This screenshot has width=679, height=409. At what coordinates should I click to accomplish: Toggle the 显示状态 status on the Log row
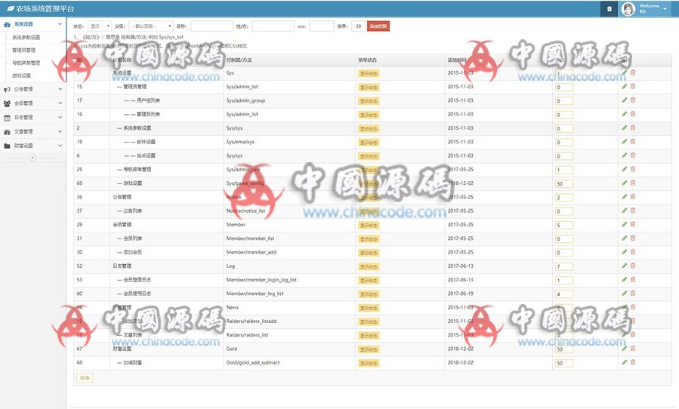(x=368, y=266)
